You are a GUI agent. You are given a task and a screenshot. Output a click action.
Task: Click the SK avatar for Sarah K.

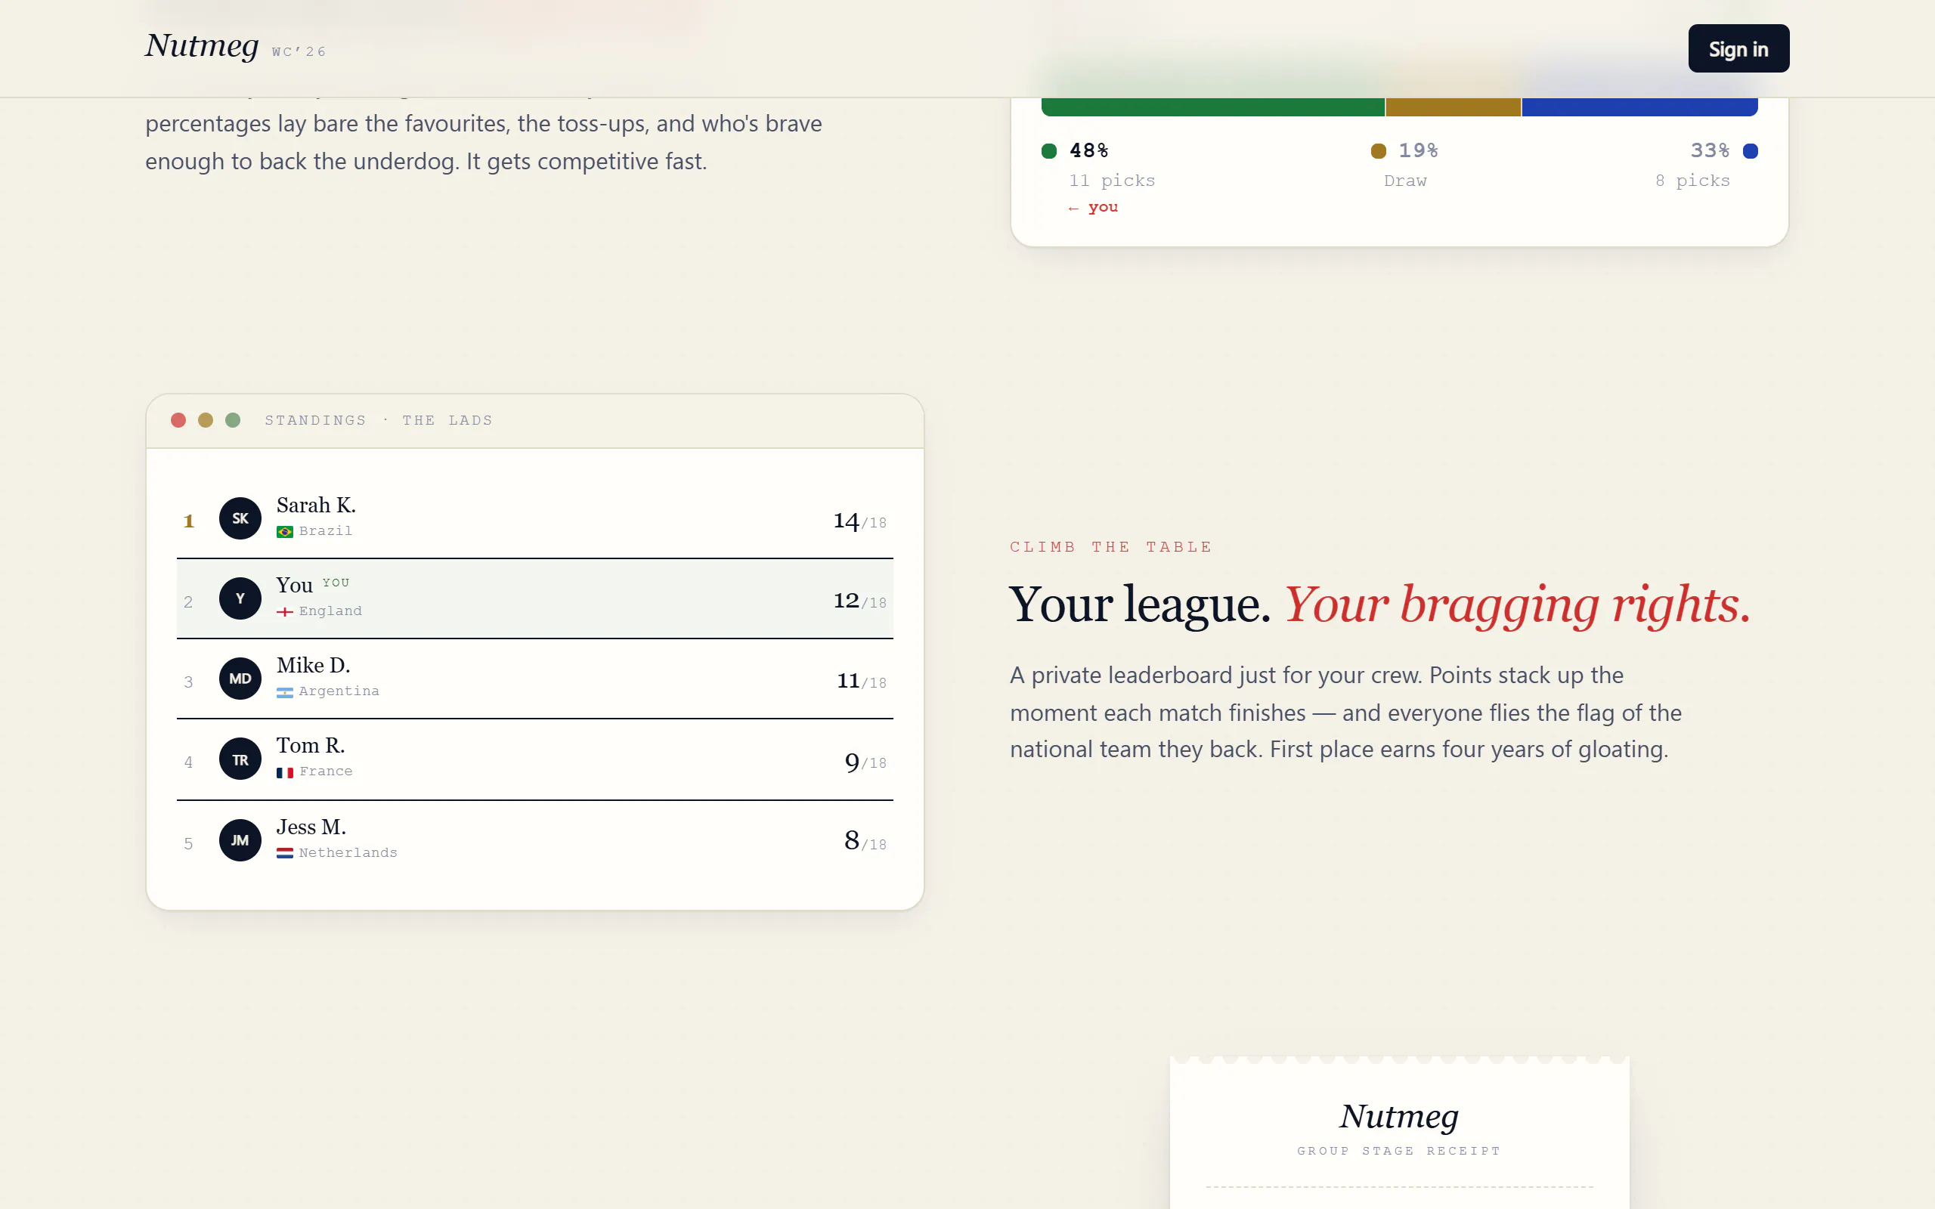[x=240, y=518]
